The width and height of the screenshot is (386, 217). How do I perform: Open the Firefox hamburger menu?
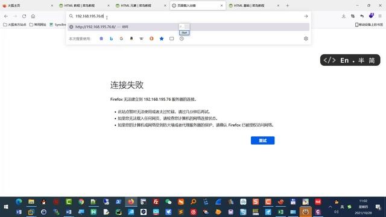click(x=380, y=16)
